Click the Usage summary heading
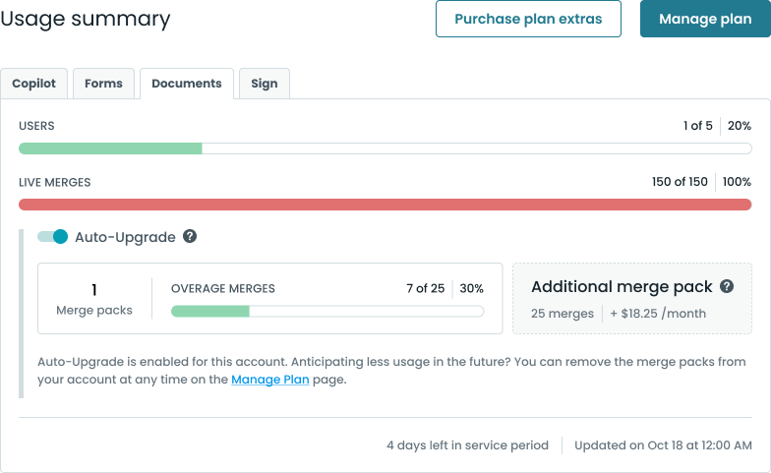 tap(86, 20)
